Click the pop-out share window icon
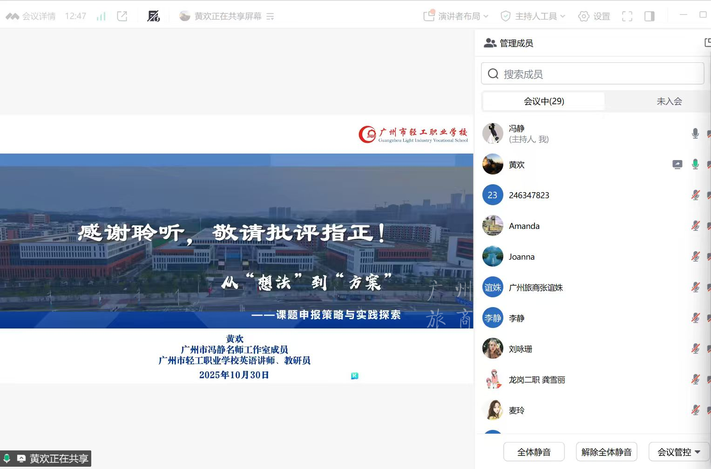Image resolution: width=711 pixels, height=469 pixels. [122, 16]
